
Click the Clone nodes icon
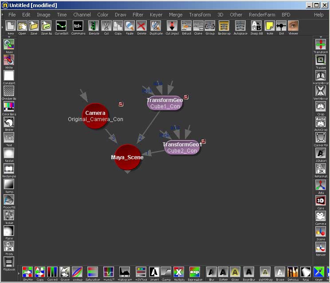click(198, 26)
